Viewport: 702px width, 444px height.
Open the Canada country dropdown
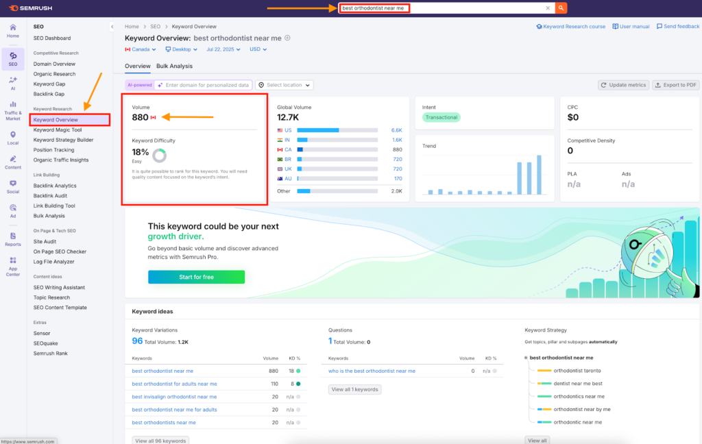tap(141, 49)
